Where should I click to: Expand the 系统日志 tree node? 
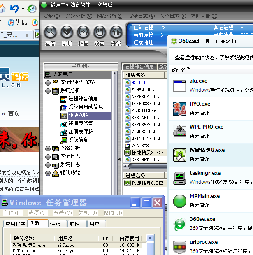click(x=48, y=165)
